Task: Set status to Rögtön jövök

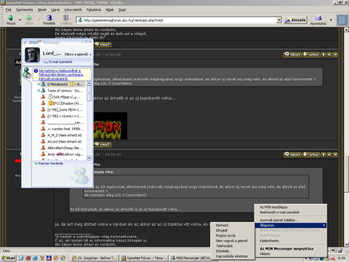Action: (233, 236)
